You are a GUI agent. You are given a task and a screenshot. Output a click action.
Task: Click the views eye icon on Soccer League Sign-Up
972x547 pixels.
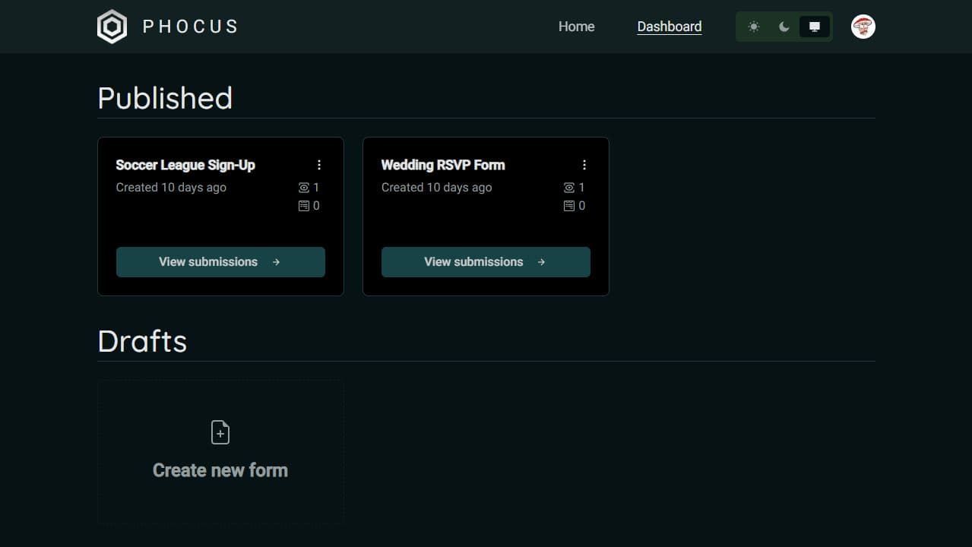tap(306, 187)
